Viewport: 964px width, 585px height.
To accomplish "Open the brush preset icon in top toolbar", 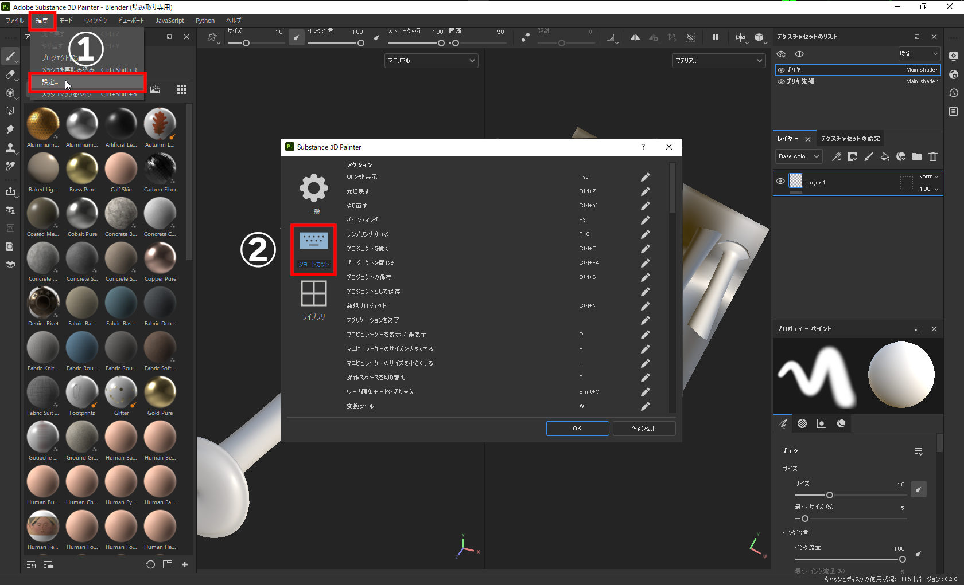I will coord(213,38).
